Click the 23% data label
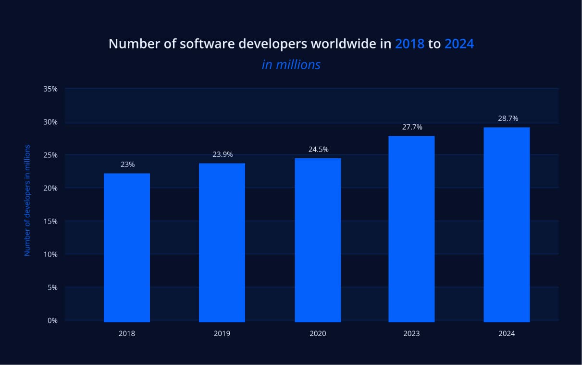Screen dimensions: 582x365 click(x=127, y=164)
